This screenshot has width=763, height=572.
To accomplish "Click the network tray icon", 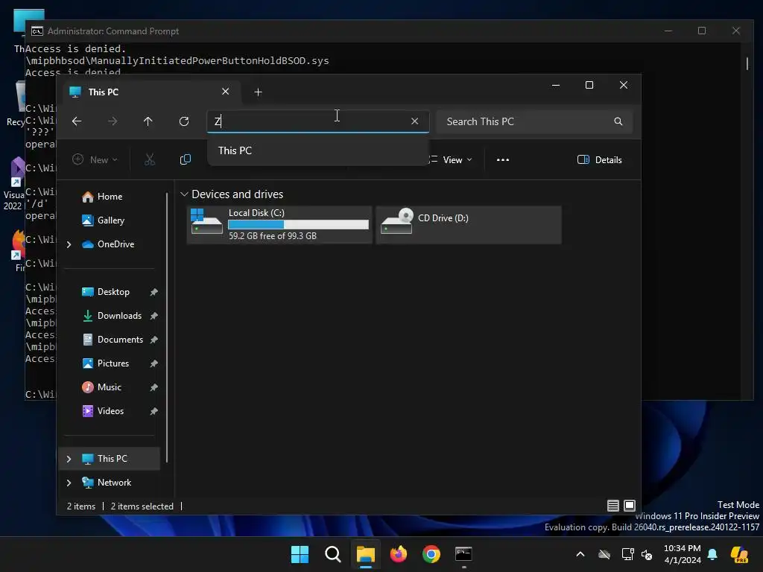I will click(x=627, y=554).
